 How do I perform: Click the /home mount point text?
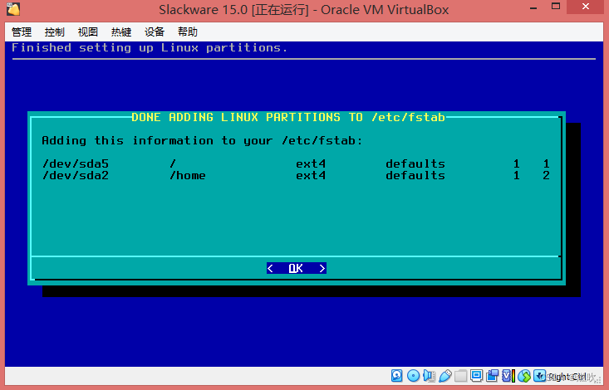point(188,175)
